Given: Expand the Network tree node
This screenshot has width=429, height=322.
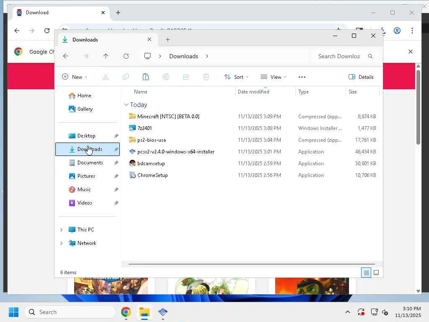Looking at the screenshot, I should [x=61, y=243].
